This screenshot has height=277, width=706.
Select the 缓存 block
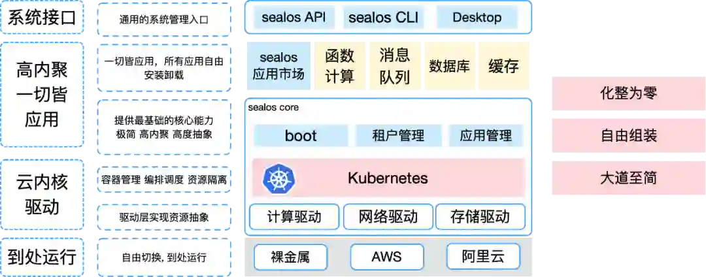[x=504, y=66]
